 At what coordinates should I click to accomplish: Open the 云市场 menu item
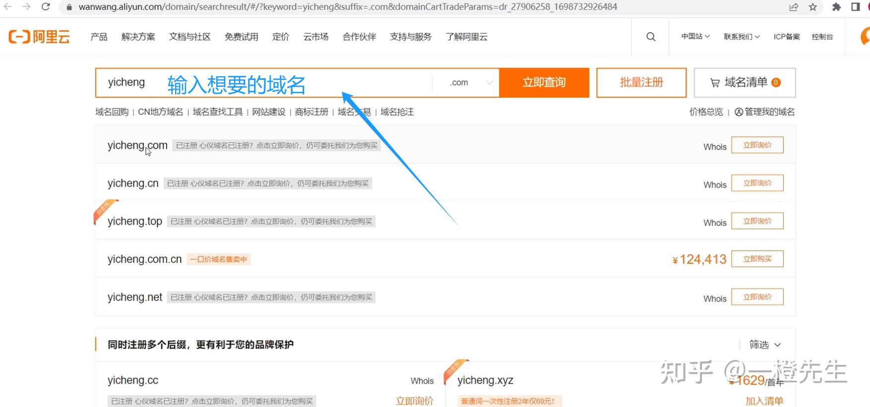(x=316, y=37)
